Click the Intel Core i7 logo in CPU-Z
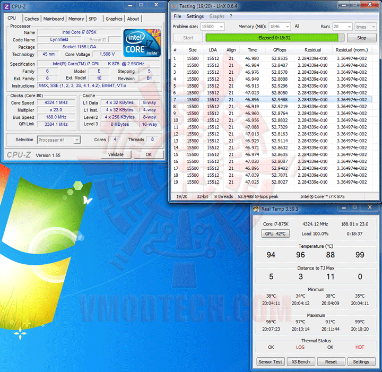This screenshot has width=382, height=372. pyautogui.click(x=142, y=43)
